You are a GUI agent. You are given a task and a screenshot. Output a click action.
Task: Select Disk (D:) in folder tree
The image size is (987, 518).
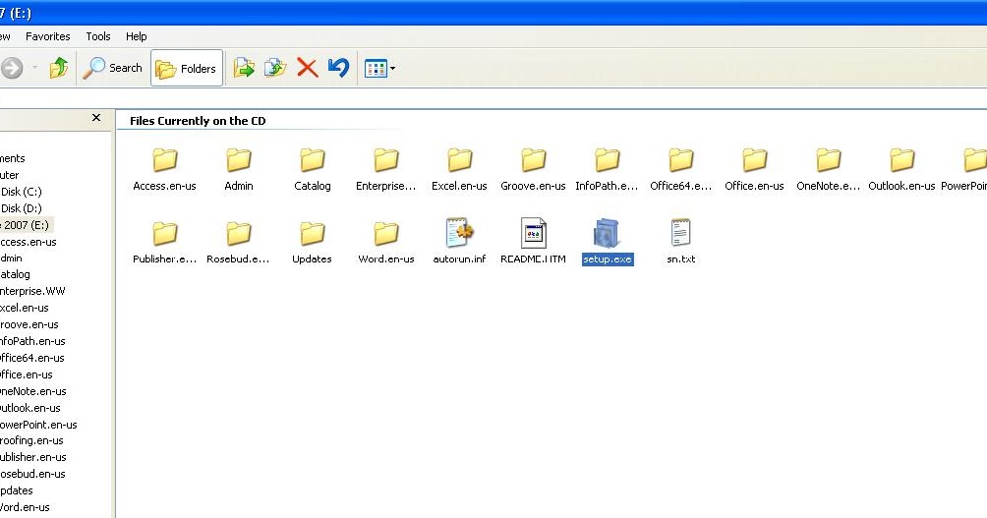pos(22,208)
